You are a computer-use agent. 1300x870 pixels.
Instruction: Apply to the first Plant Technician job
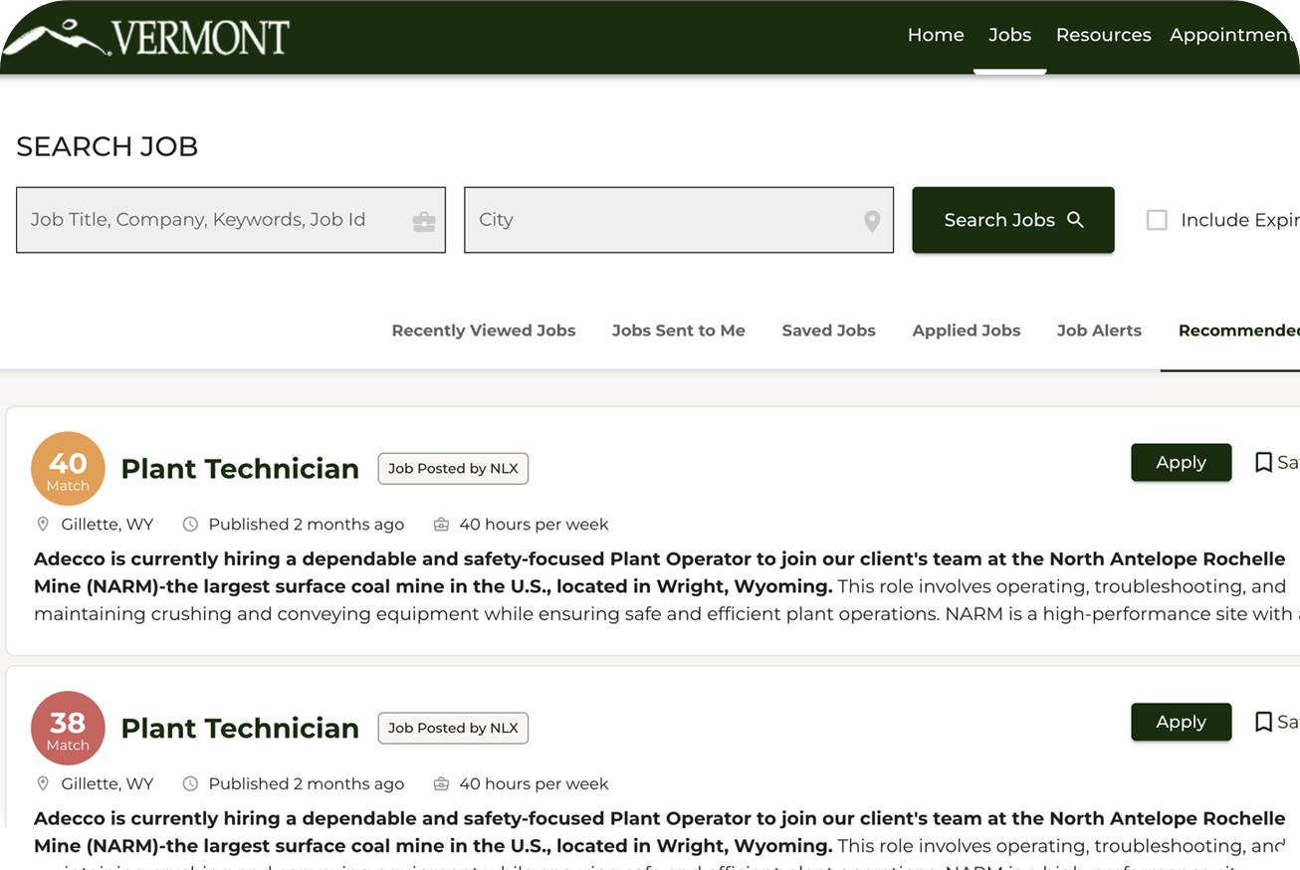[x=1181, y=462]
